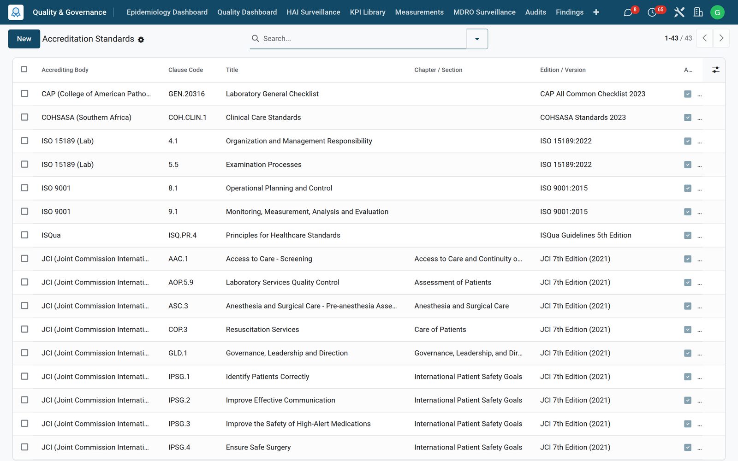Check the ISQua row selection box
Viewport: 738px width, 461px height.
24,235
